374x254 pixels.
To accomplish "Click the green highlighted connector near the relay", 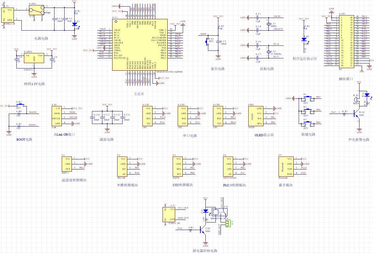I will (228, 223).
